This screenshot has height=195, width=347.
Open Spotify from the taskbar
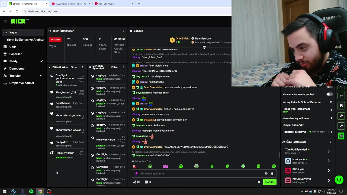[31, 191]
